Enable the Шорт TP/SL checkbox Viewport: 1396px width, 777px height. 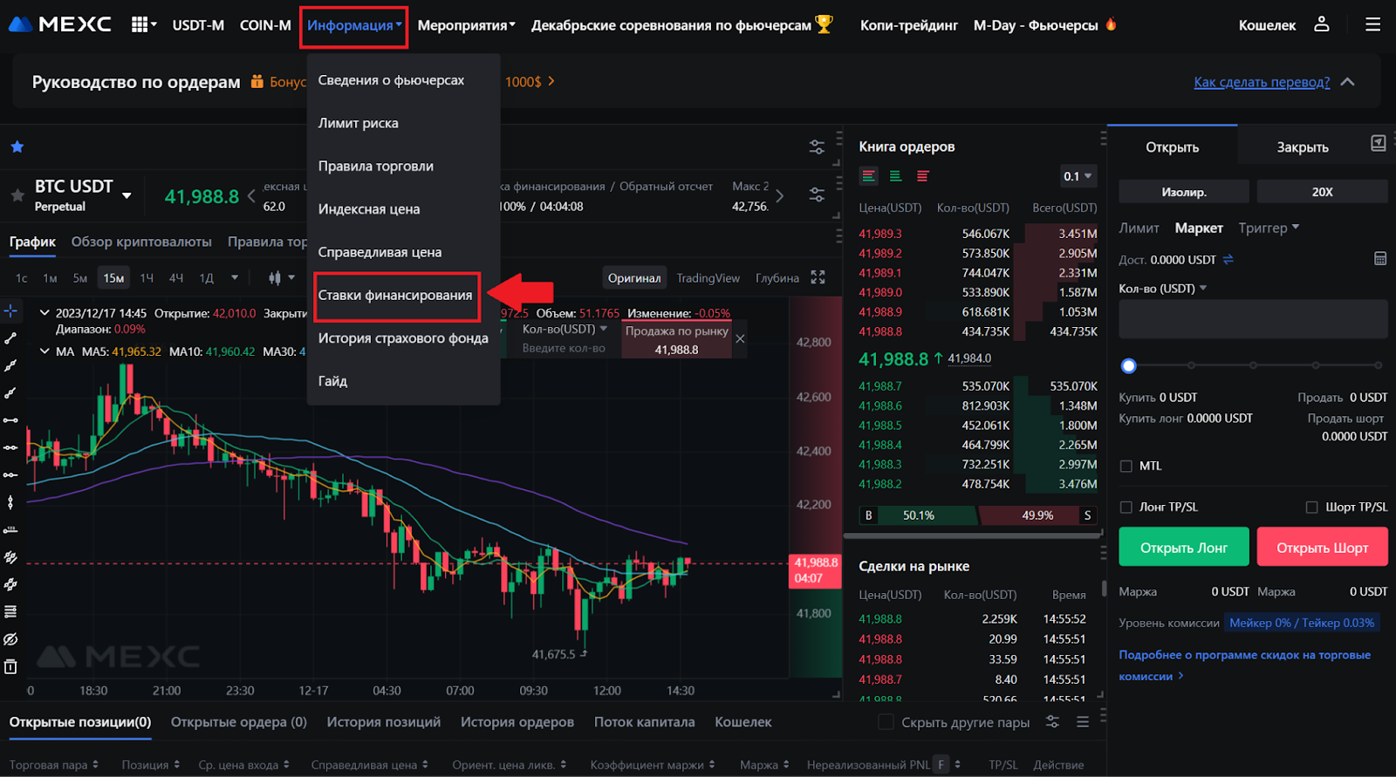coord(1311,508)
